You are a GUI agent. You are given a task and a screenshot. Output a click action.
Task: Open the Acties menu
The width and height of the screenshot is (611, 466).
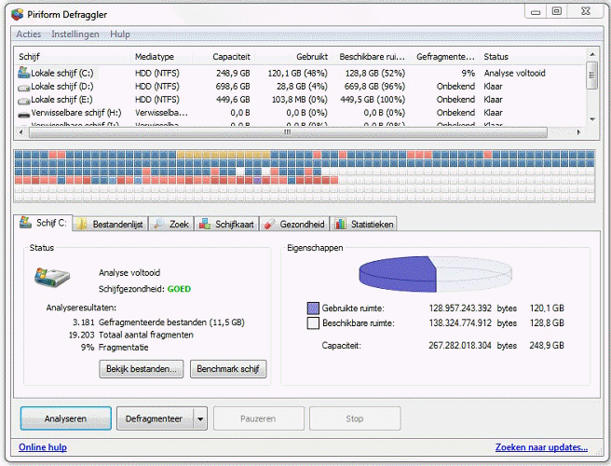point(29,34)
